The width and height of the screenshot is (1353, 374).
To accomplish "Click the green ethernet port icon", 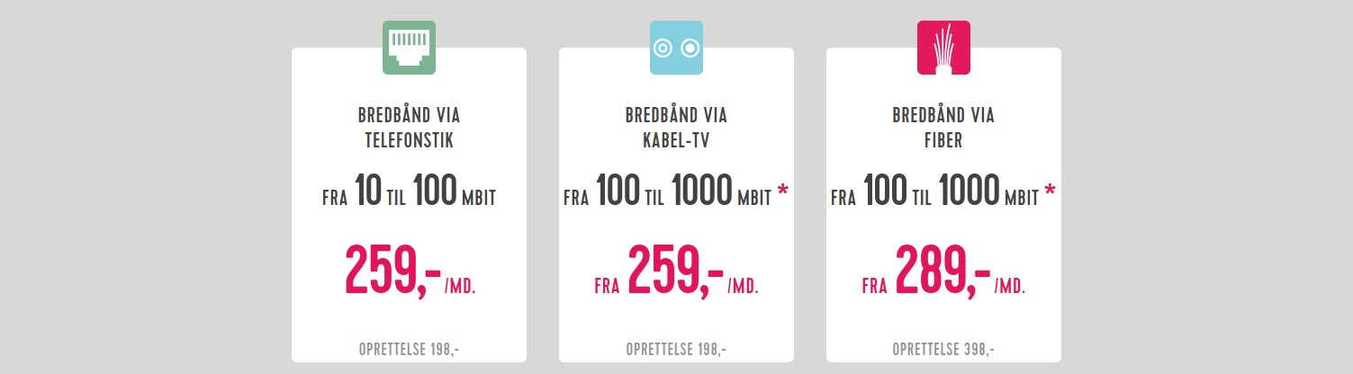I will pyautogui.click(x=409, y=48).
